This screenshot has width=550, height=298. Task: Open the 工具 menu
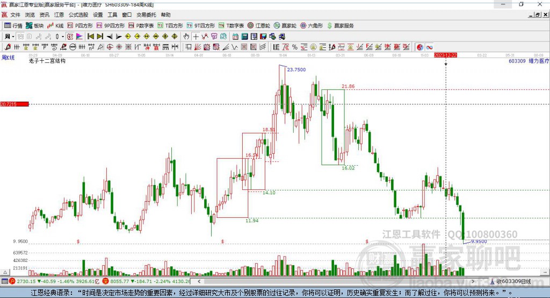112,15
